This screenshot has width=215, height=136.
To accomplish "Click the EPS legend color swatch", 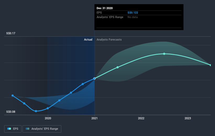I will click(x=9, y=129).
